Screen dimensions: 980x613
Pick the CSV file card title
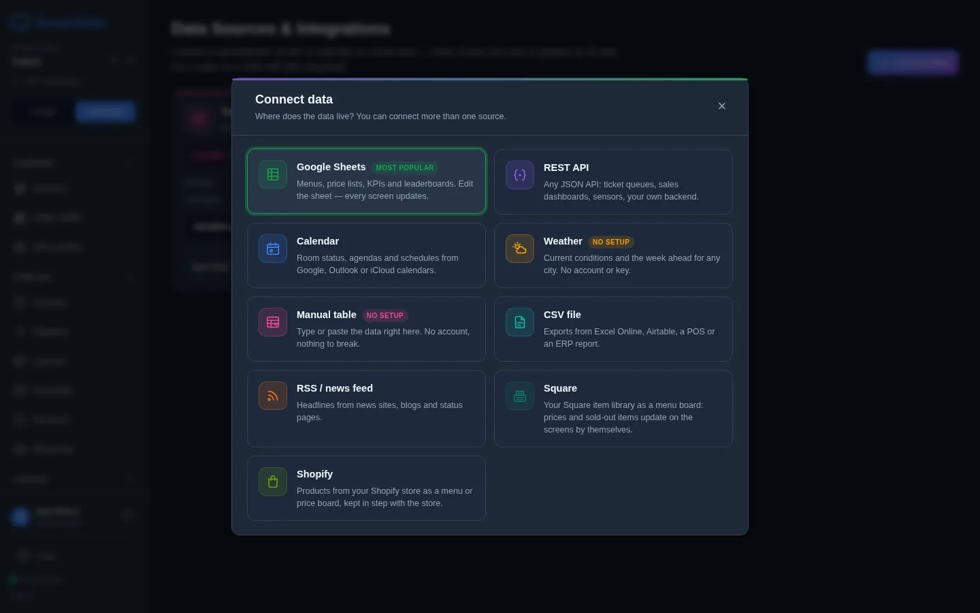point(562,315)
